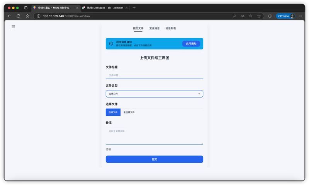This screenshot has height=185, width=309.
Task: Click the 选择文件 button
Action: (x=113, y=112)
